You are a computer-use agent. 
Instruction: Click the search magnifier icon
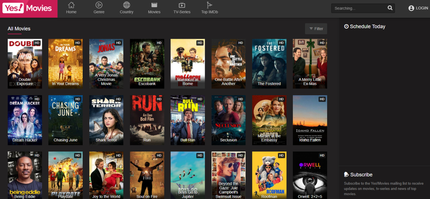pos(390,8)
